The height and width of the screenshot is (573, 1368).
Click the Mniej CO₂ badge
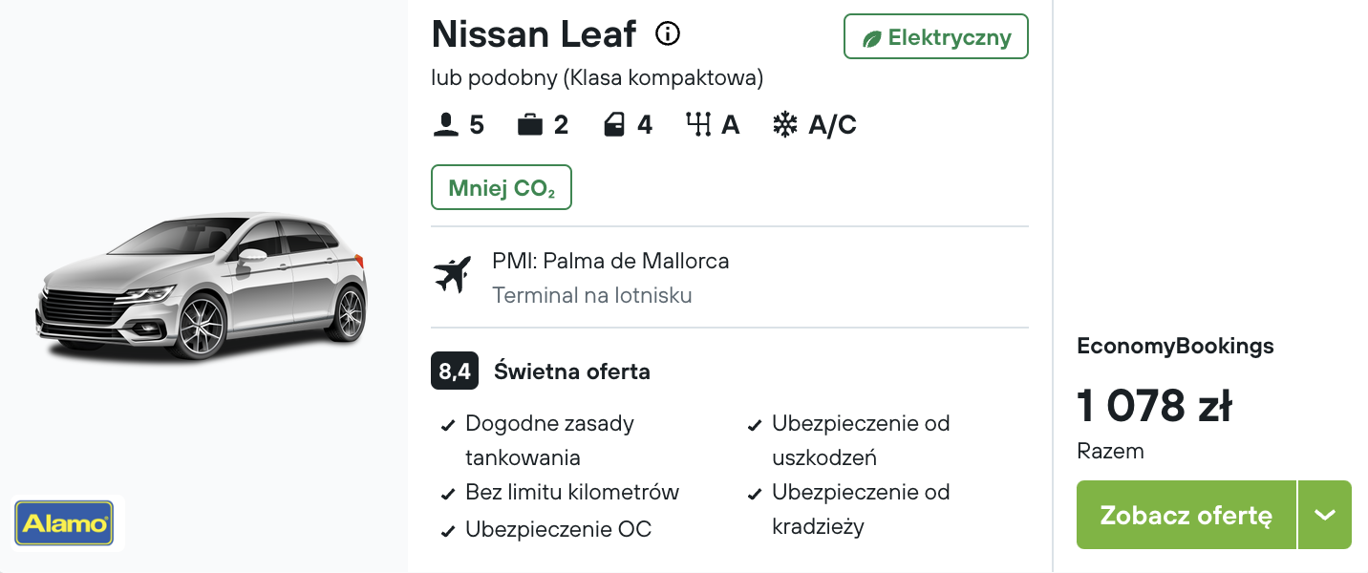(x=502, y=187)
